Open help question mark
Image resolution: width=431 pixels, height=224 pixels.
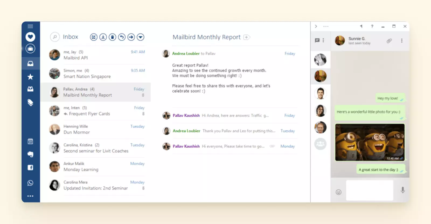(372, 26)
